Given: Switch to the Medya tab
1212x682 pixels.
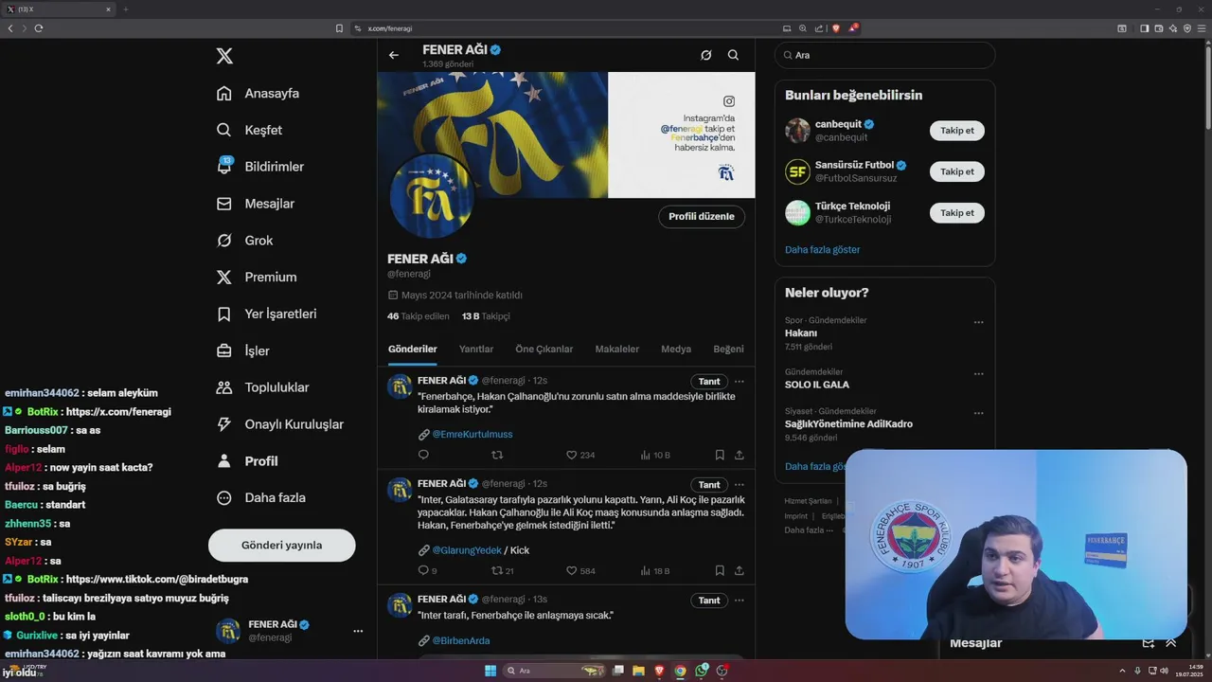Looking at the screenshot, I should tap(676, 349).
